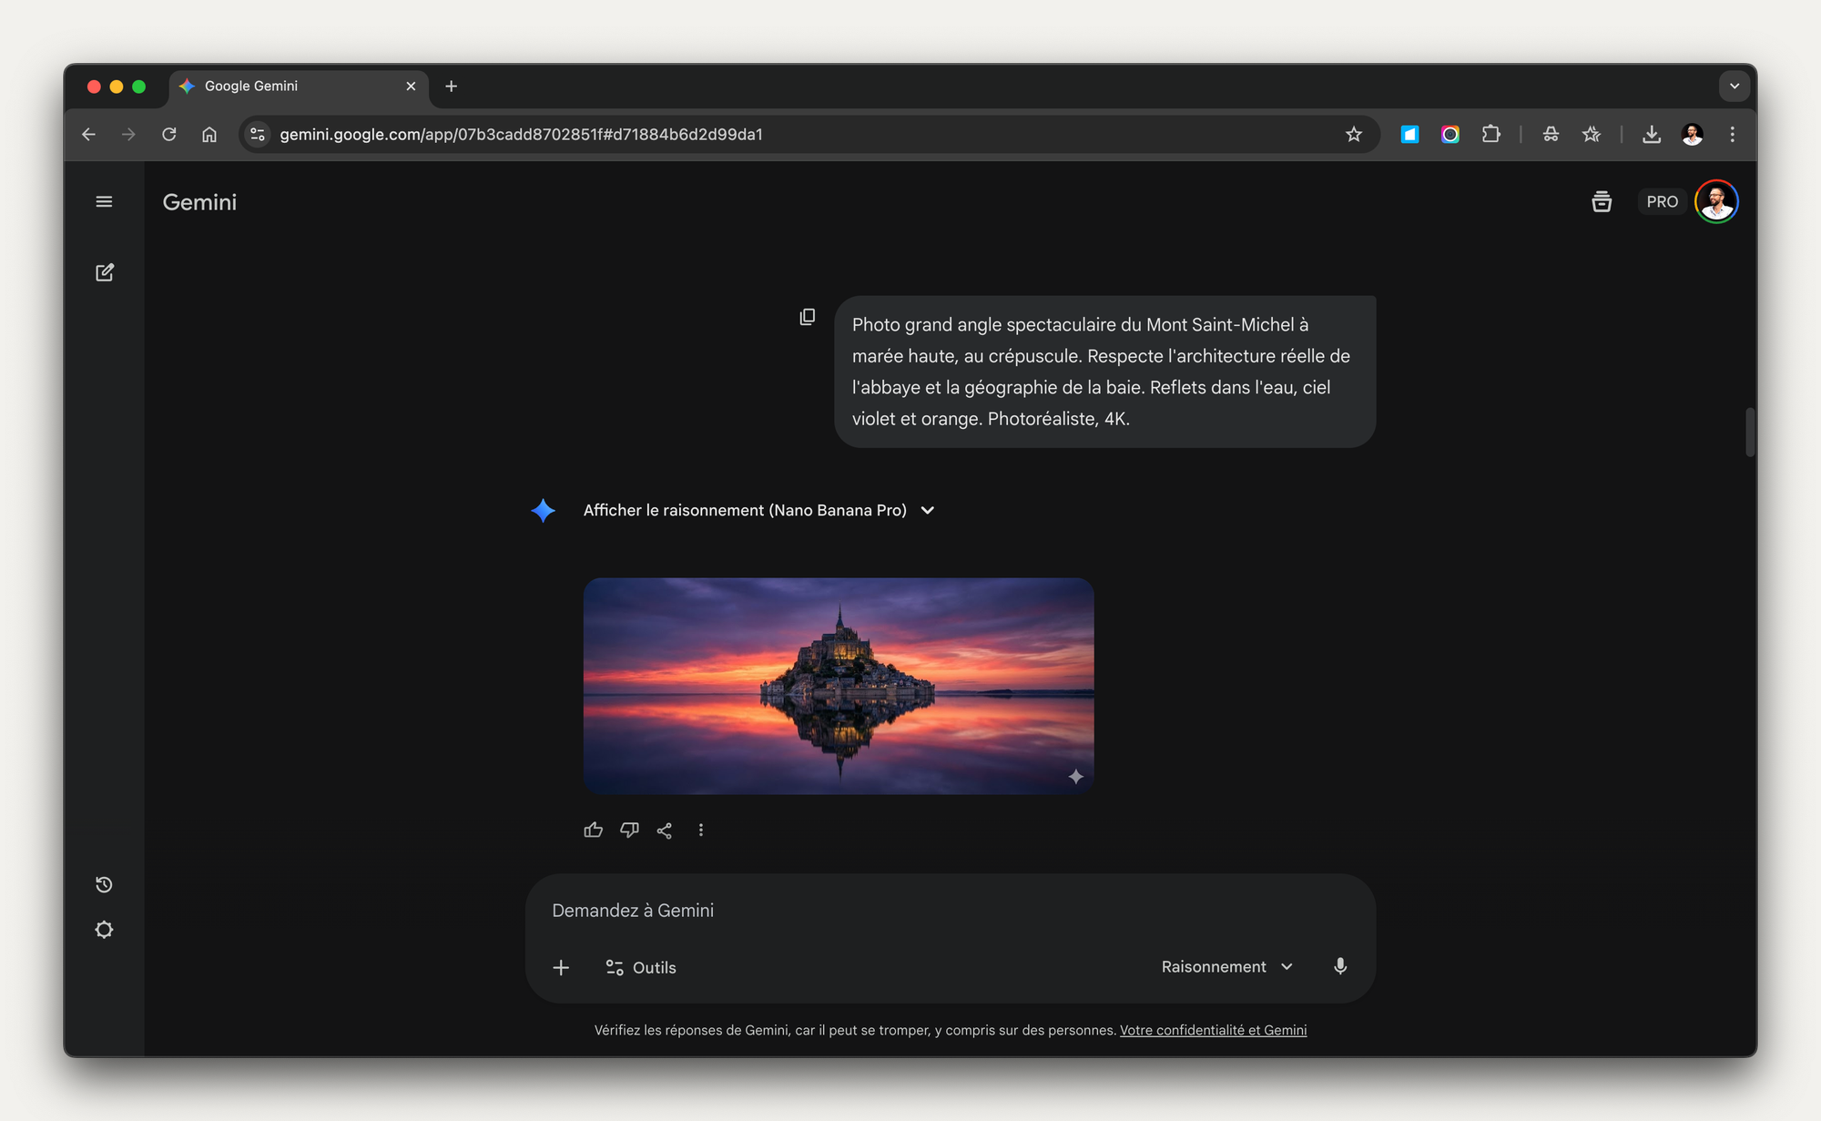Open the generated Mont Saint-Michel image
Image resolution: width=1821 pixels, height=1121 pixels.
tap(838, 685)
